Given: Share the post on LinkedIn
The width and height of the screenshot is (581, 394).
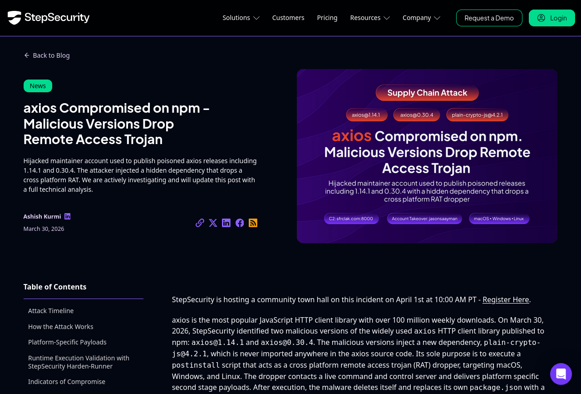Looking at the screenshot, I should pos(226,223).
